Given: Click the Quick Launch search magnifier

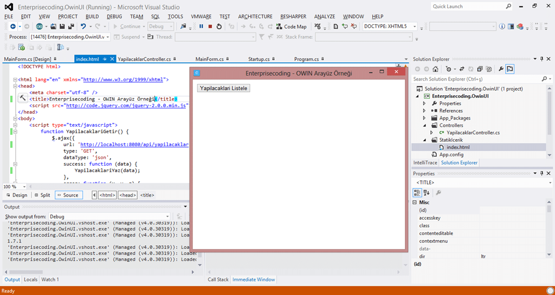Looking at the screenshot, I should pyautogui.click(x=508, y=6).
